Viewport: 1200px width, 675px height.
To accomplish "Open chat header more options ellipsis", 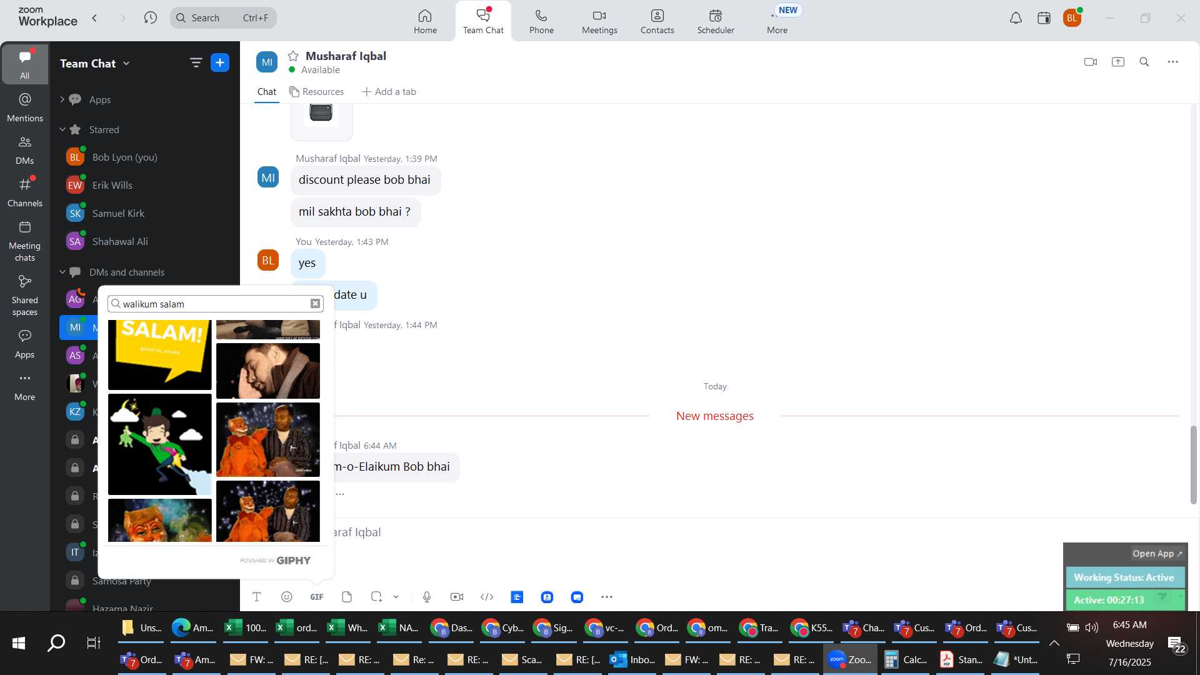I will [1173, 62].
